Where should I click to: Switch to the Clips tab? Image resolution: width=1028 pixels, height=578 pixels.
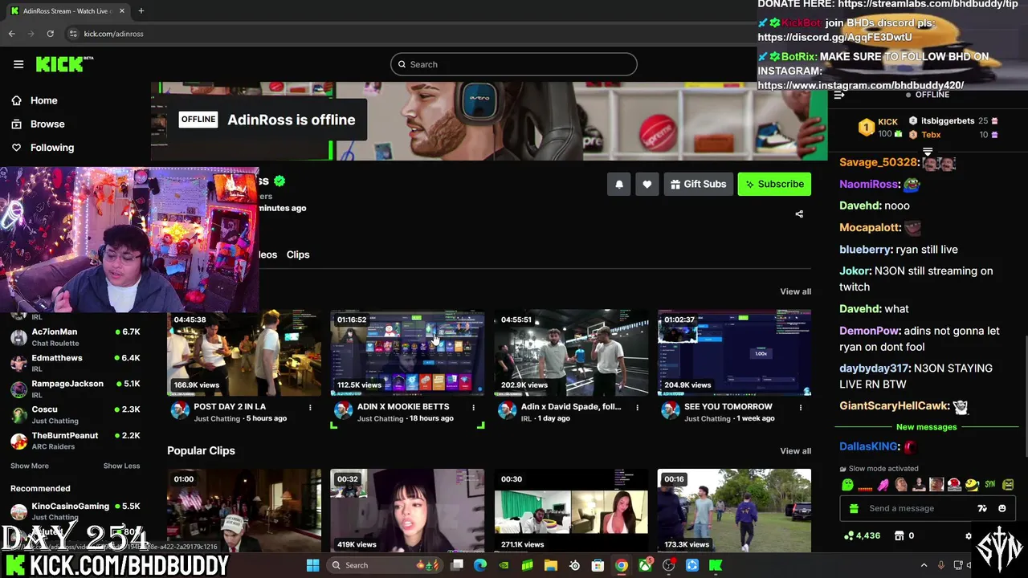298,254
